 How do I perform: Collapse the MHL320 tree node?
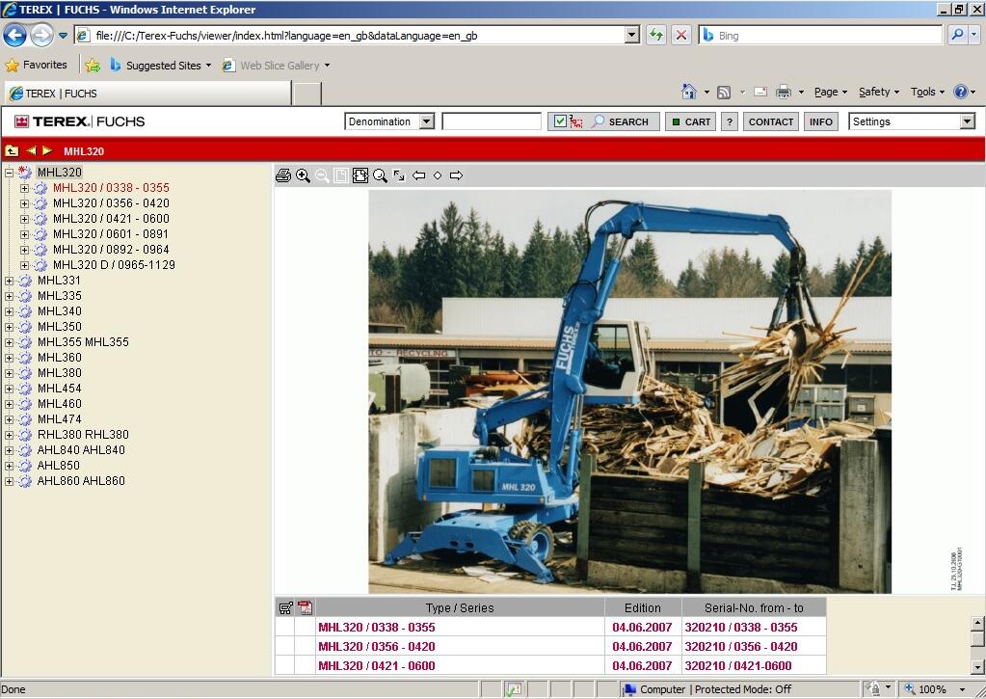click(9, 173)
